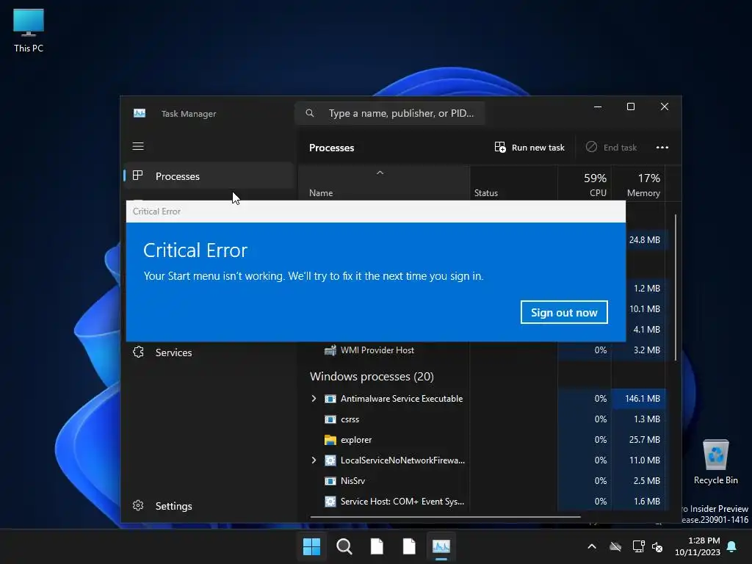The height and width of the screenshot is (564, 752).
Task: Click the Settings gear icon
Action: pyautogui.click(x=138, y=505)
